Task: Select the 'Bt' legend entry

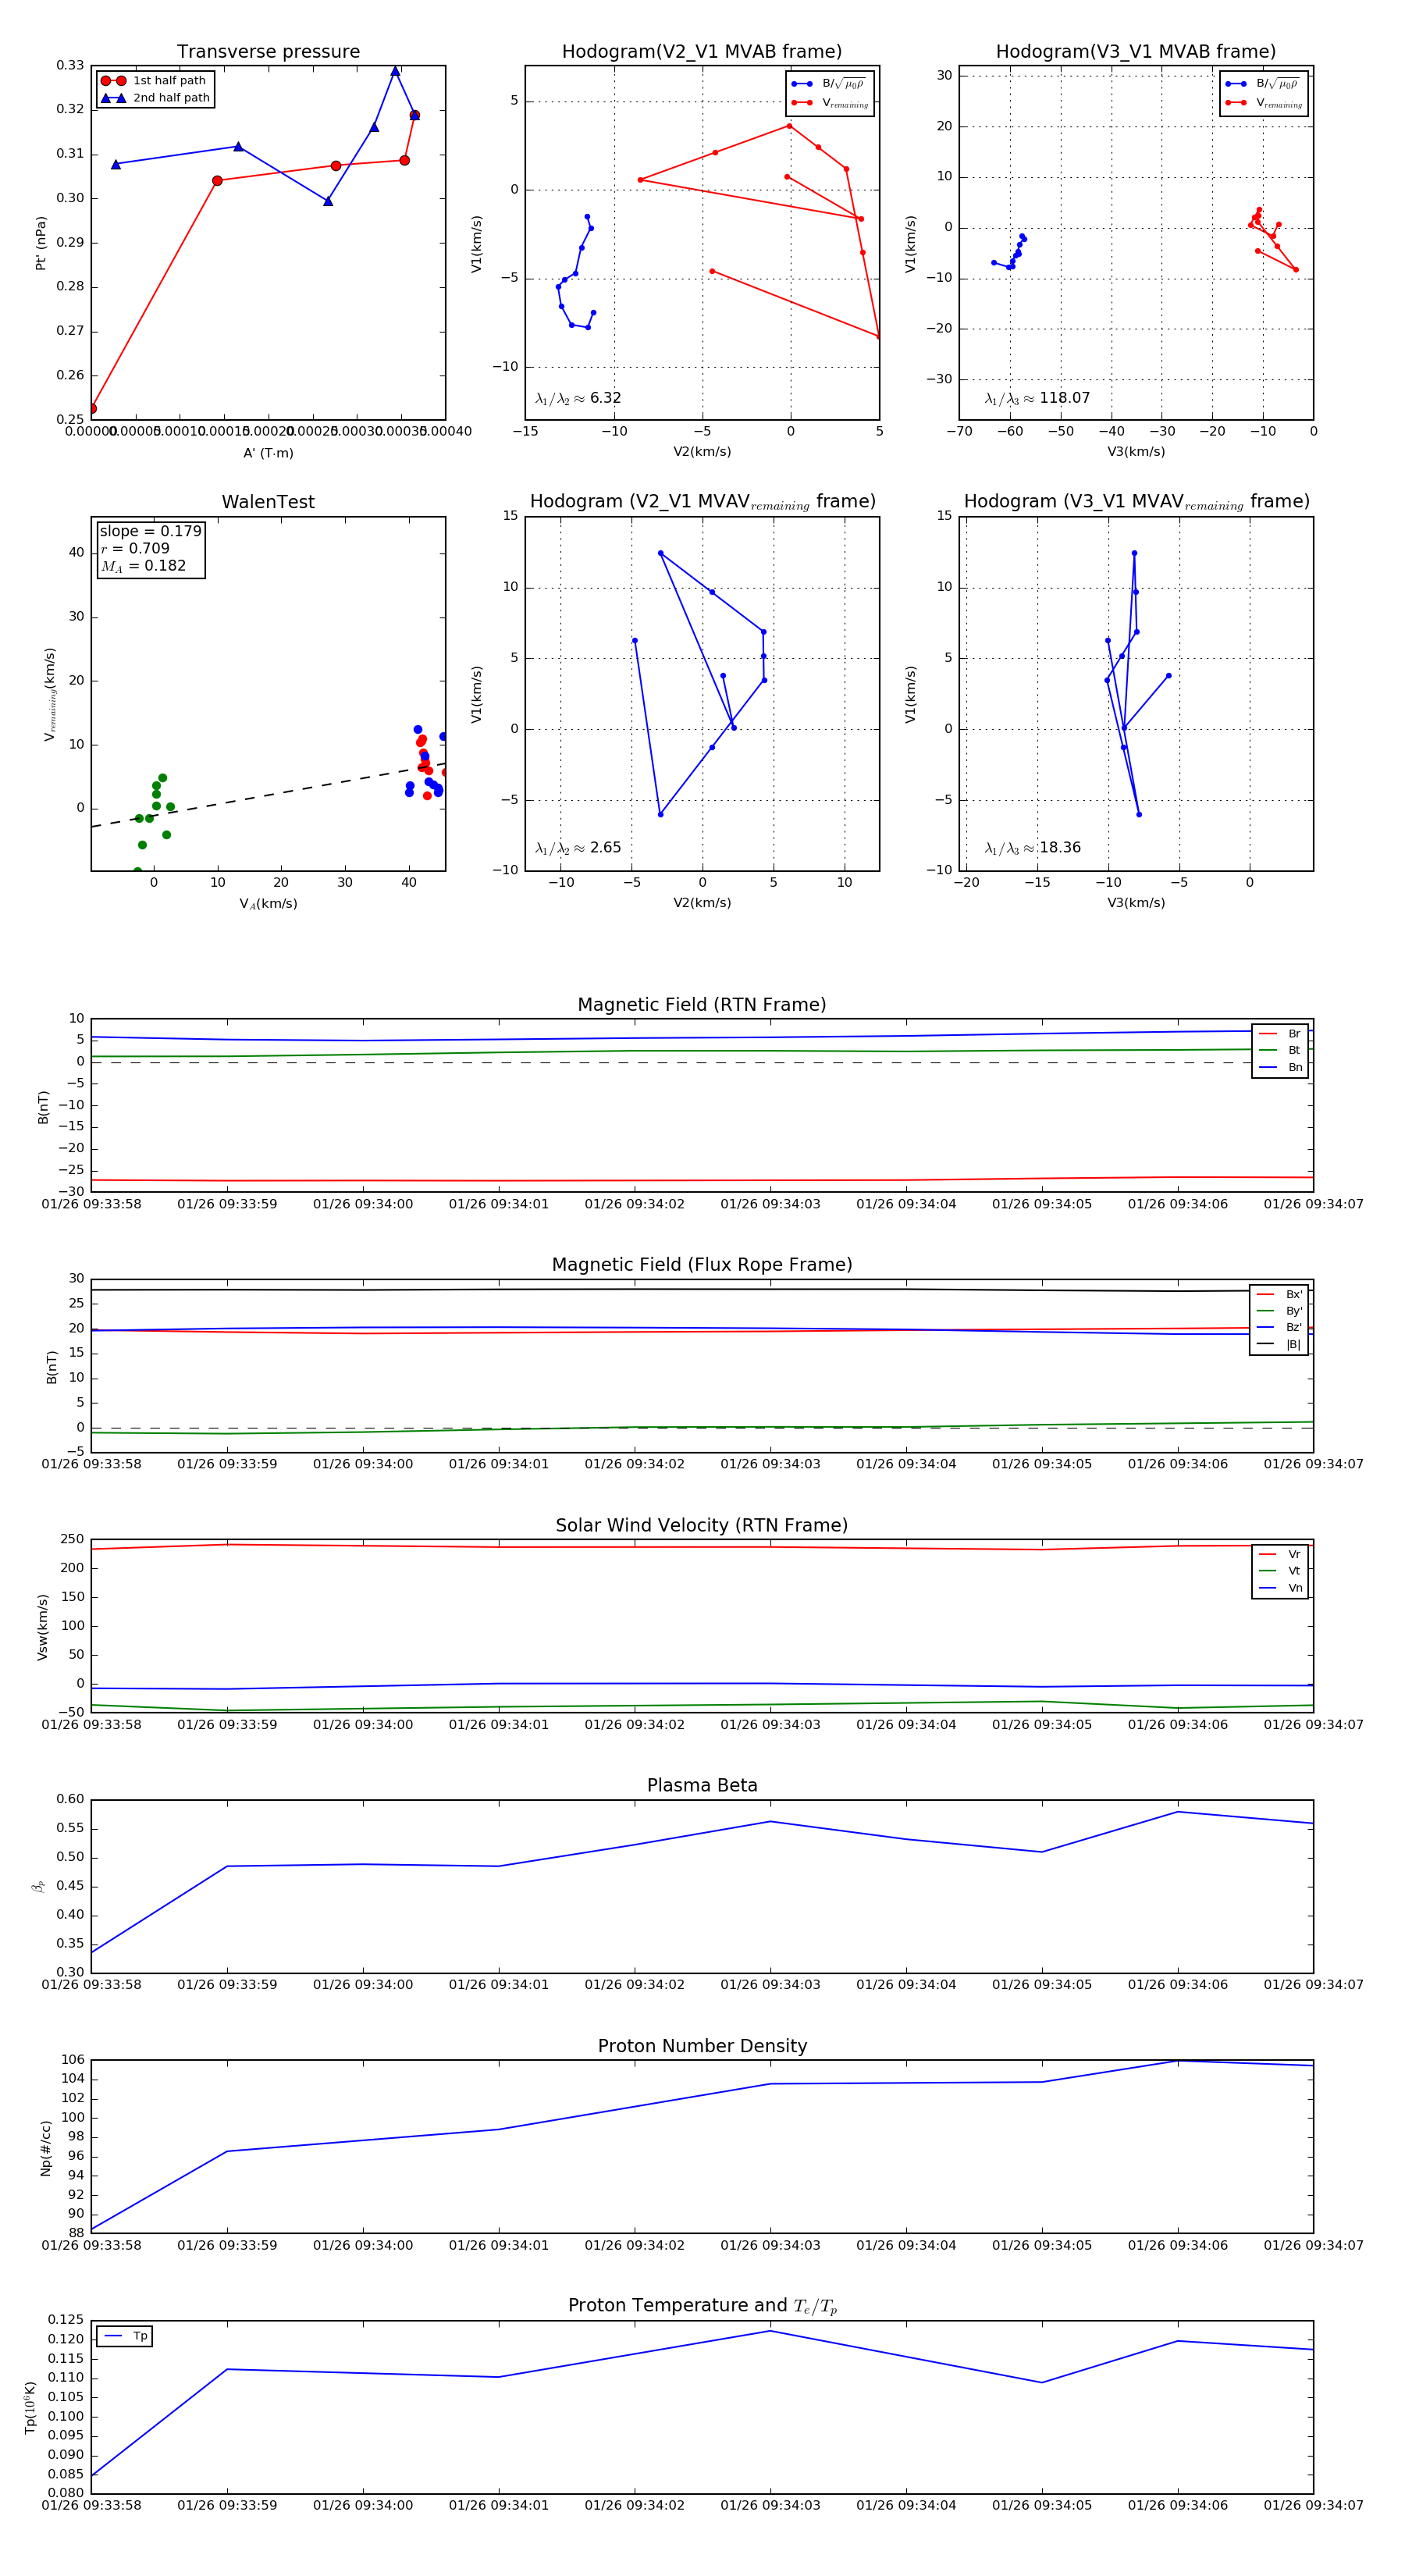Action: (x=1280, y=1051)
